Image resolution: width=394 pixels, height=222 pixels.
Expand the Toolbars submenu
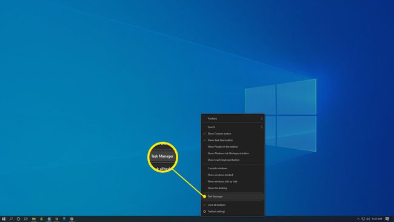[233, 118]
